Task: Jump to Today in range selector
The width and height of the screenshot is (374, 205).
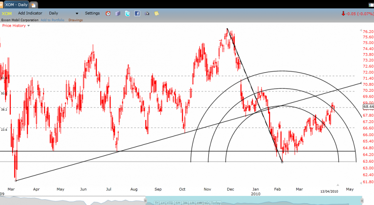Action: 216,203
